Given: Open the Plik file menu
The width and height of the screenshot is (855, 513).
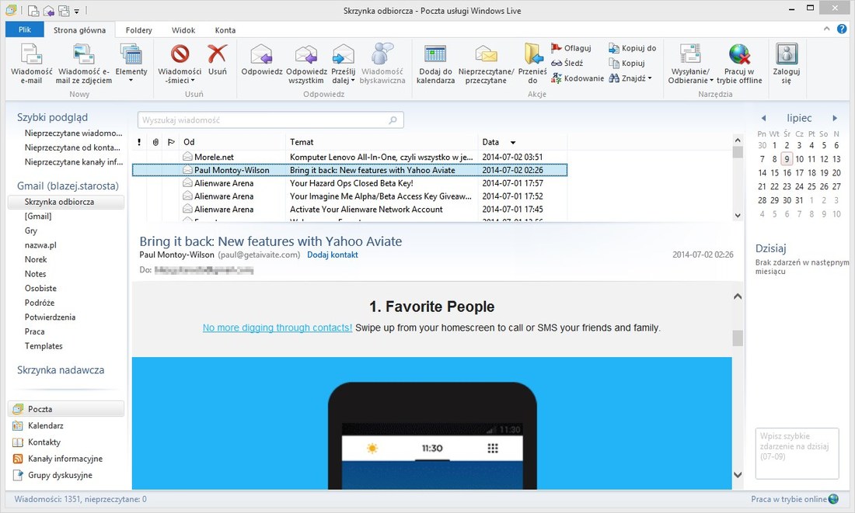Looking at the screenshot, I should [x=25, y=30].
